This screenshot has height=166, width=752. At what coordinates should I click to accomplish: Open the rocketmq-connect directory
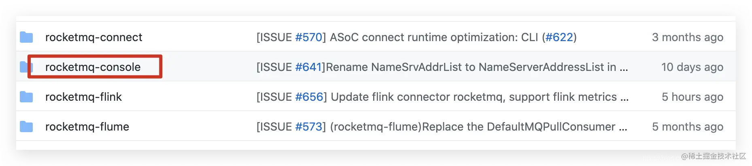(93, 37)
